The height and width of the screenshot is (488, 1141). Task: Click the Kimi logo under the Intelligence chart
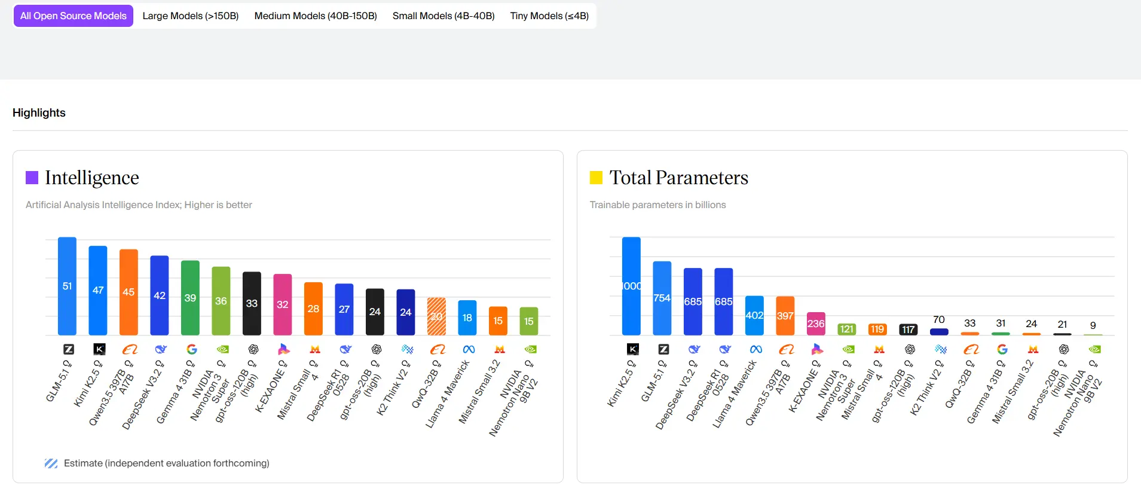click(x=99, y=349)
